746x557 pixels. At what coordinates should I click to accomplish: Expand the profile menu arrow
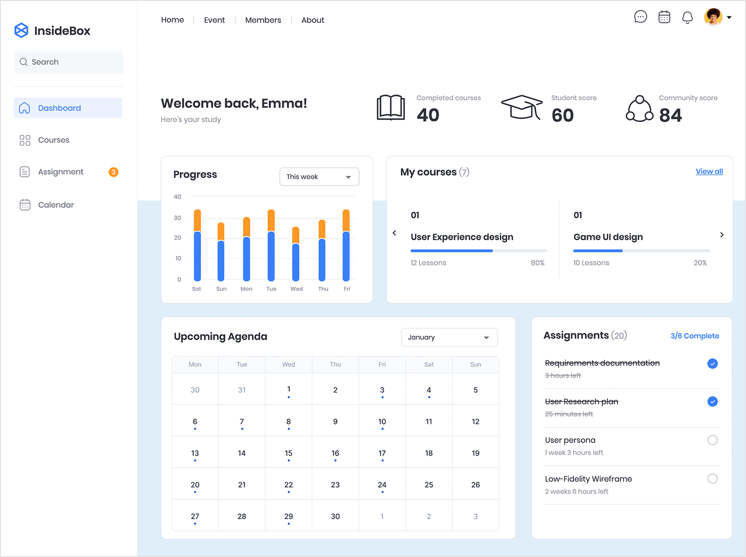(729, 17)
